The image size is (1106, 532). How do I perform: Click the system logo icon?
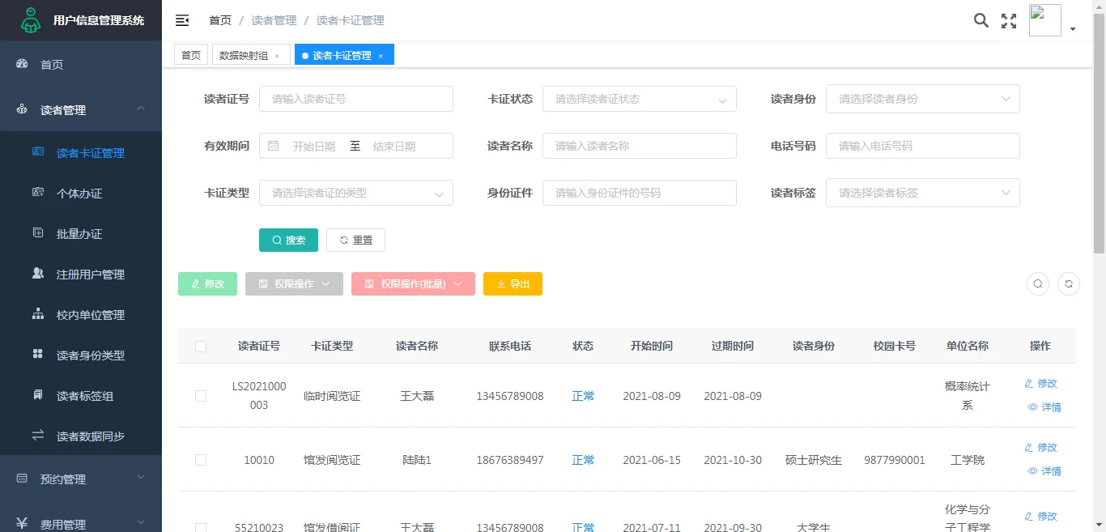coord(30,20)
